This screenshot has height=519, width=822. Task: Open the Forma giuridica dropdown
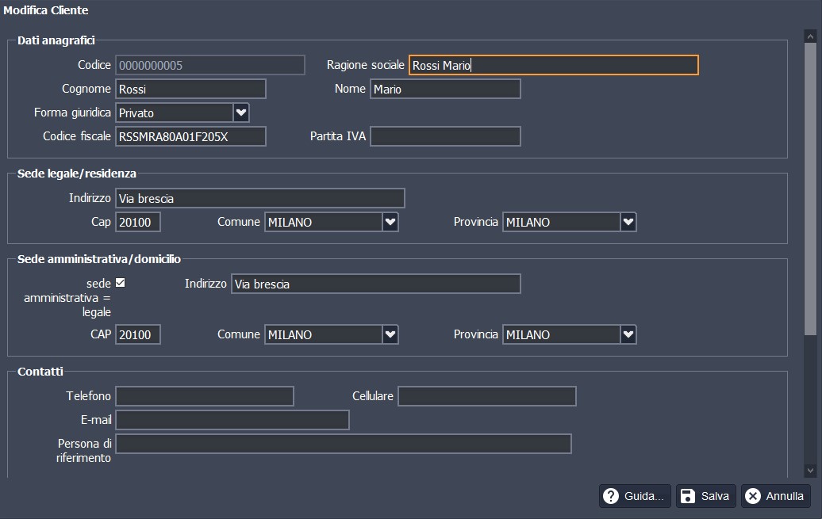241,113
